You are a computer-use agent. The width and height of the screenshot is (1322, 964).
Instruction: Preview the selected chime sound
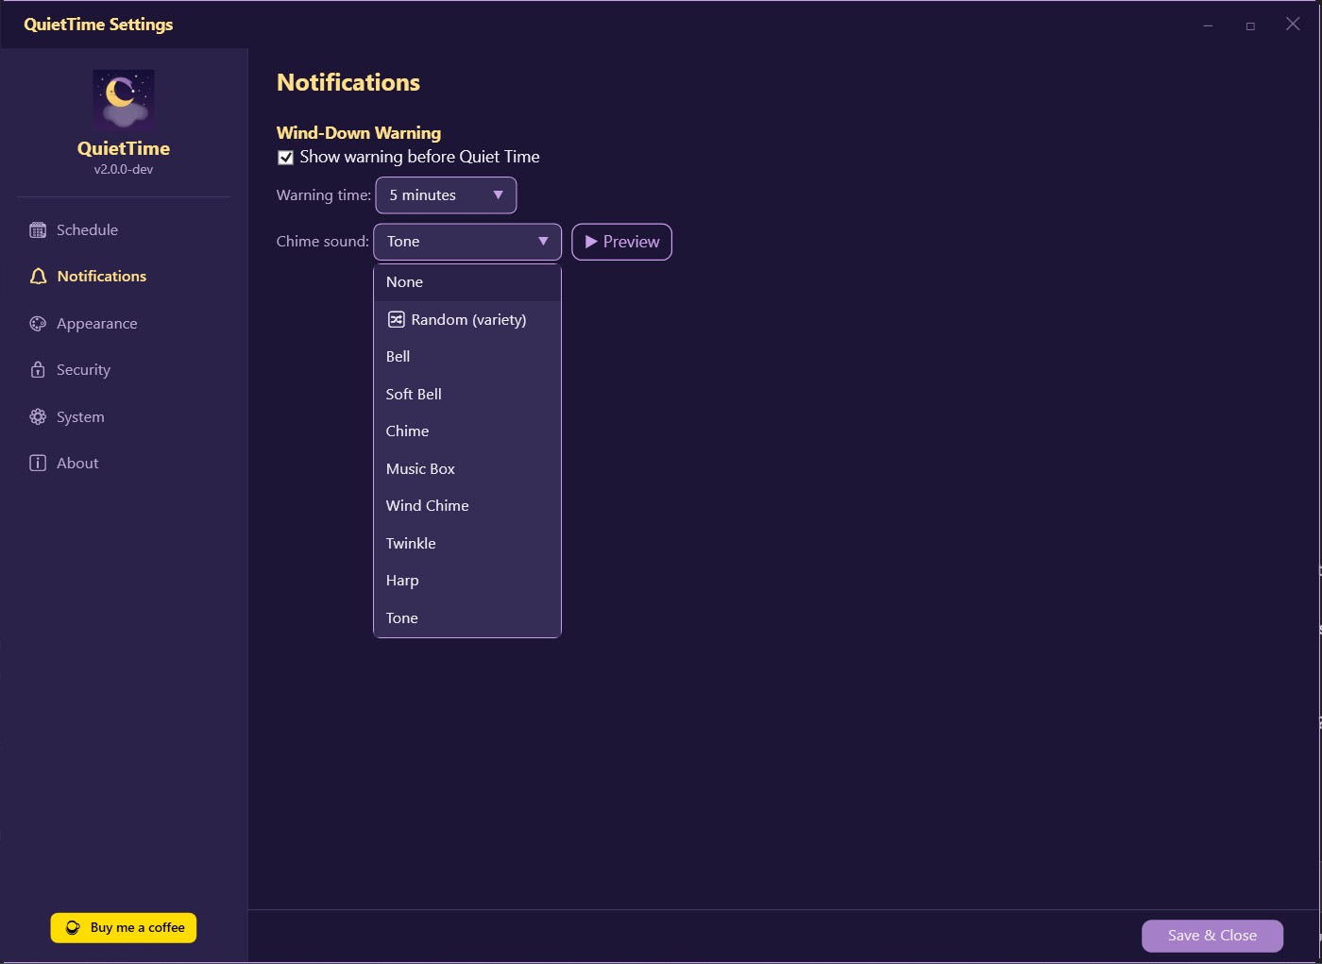[x=621, y=242]
